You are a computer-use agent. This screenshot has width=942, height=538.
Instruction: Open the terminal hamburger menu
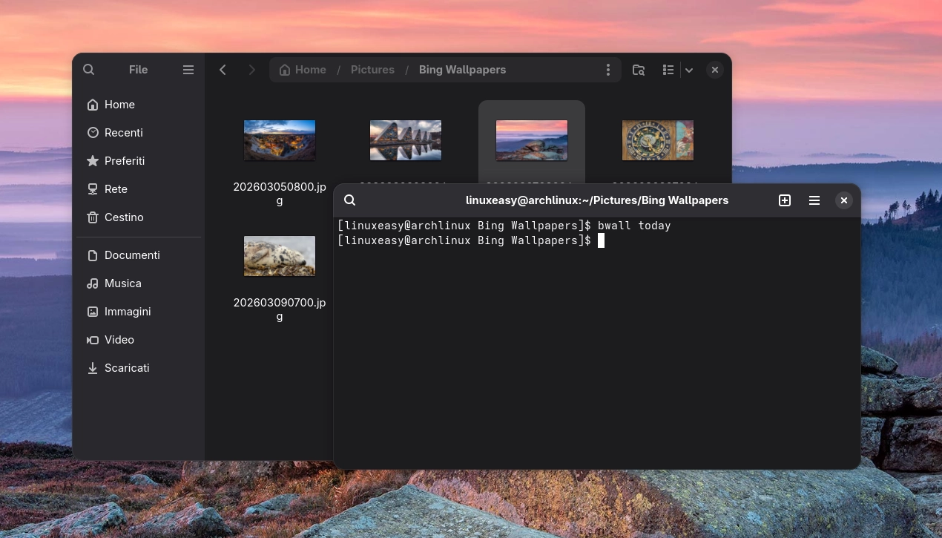[814, 200]
